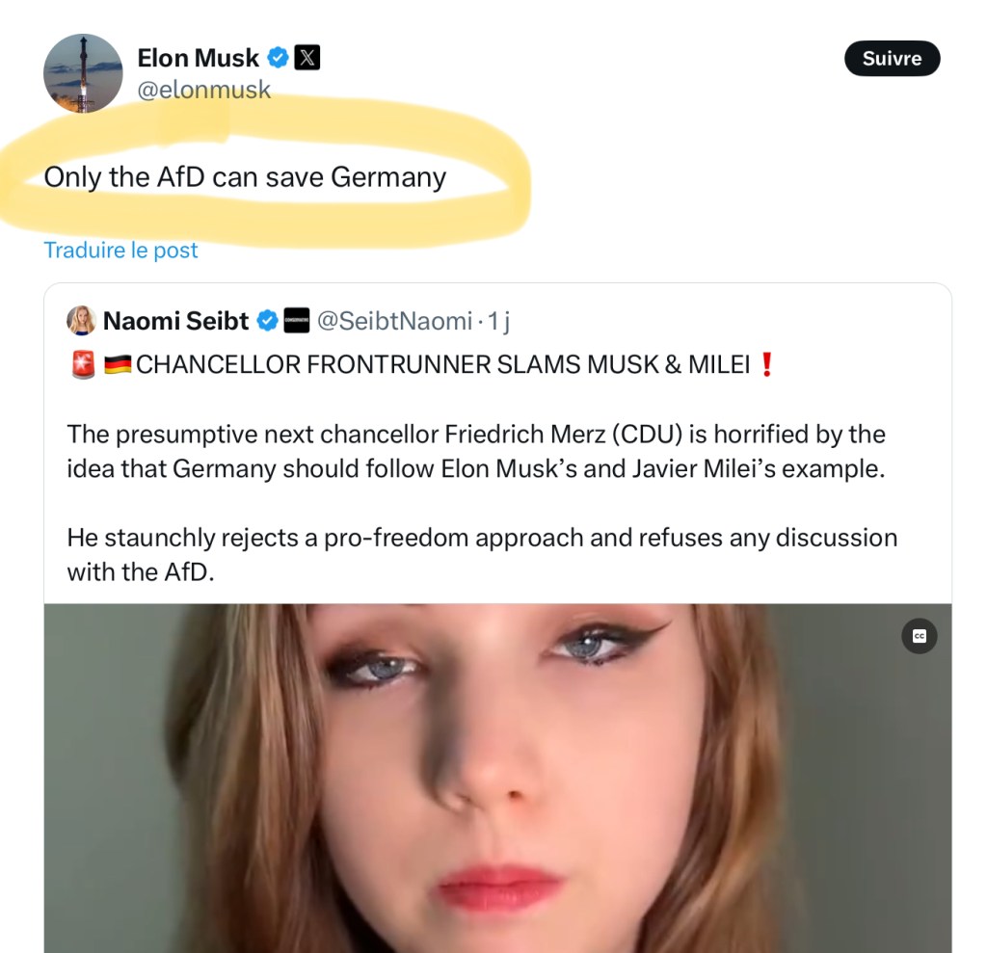This screenshot has height=953, width=987.
Task: Click the @SeibtNaomi handle
Action: [394, 321]
